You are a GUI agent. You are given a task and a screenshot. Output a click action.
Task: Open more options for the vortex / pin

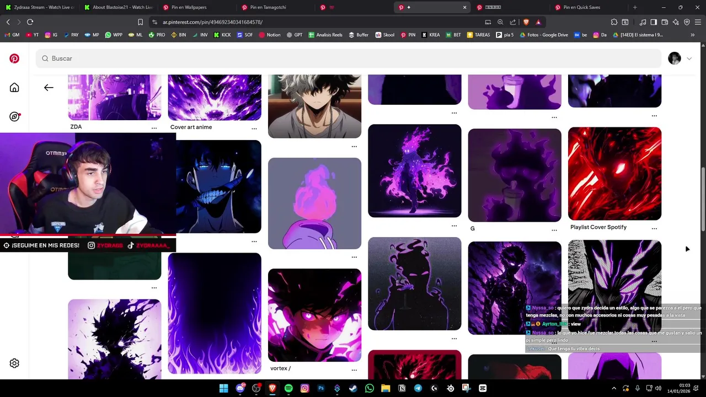click(x=354, y=370)
